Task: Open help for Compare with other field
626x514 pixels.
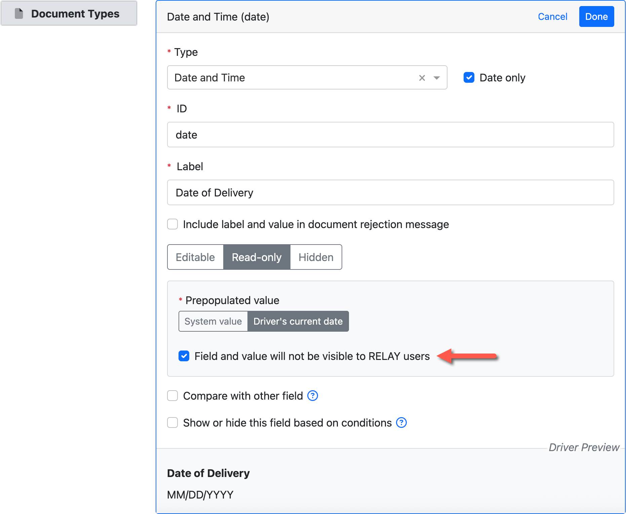Action: coord(313,396)
